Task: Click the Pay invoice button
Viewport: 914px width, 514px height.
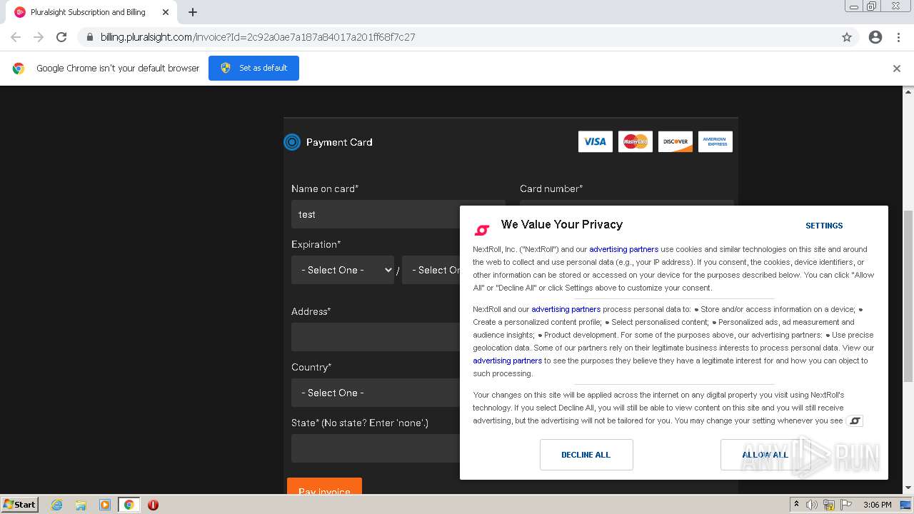Action: (x=324, y=486)
